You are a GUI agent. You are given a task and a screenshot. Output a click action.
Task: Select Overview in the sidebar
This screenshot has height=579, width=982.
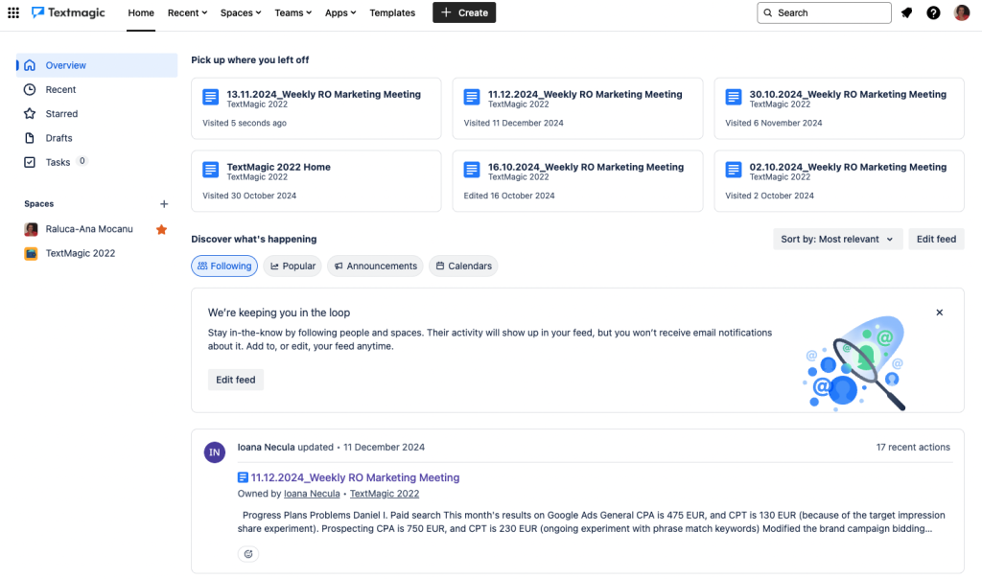coord(97,65)
